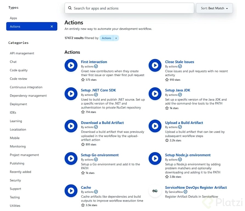
Task: Click the Upload a Build Artifact play icon
Action: pos(155,126)
